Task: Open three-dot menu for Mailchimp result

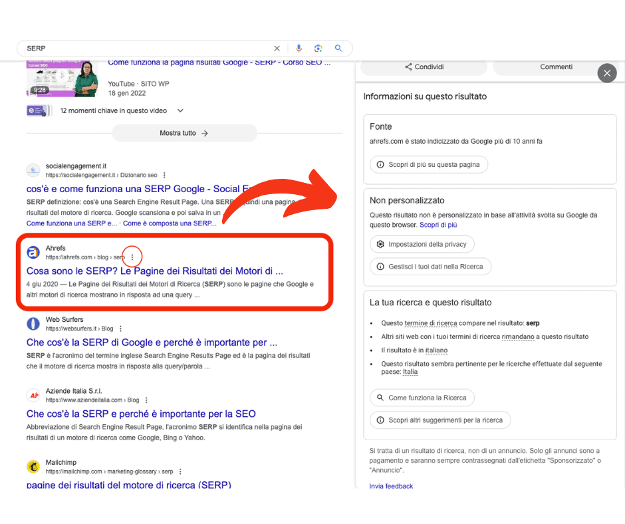Action: pos(180,471)
